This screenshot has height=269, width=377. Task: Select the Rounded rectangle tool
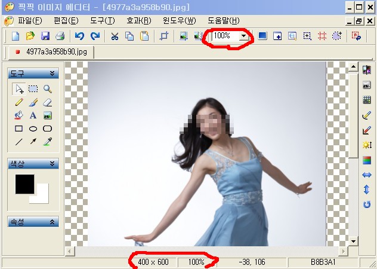pos(48,129)
